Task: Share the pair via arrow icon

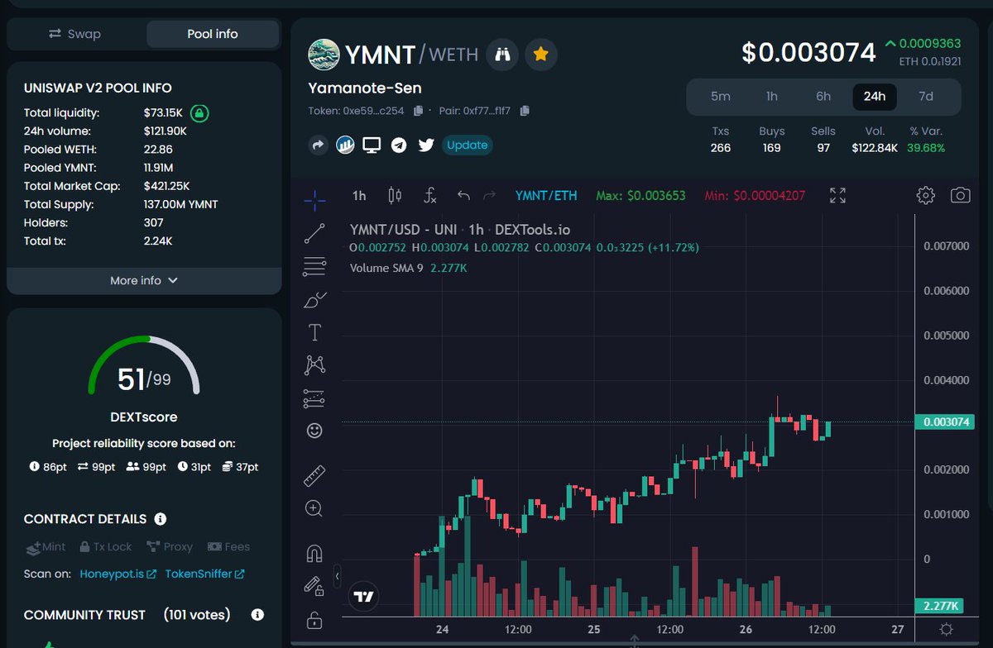Action: [319, 145]
